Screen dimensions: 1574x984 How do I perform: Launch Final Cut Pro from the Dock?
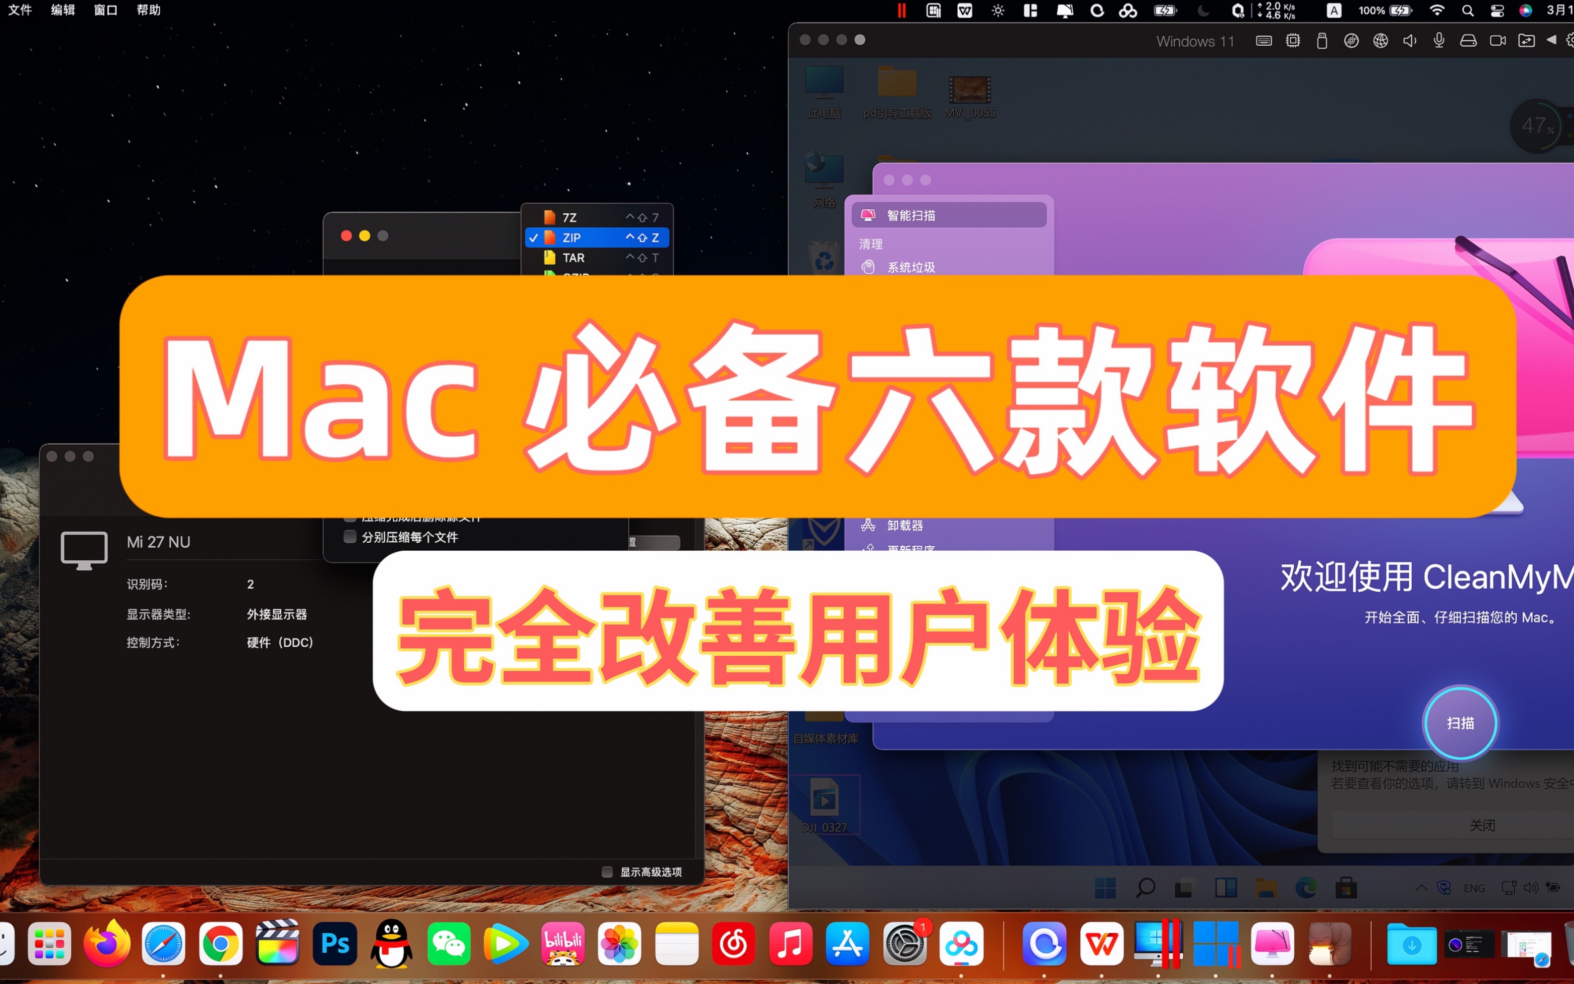[277, 943]
